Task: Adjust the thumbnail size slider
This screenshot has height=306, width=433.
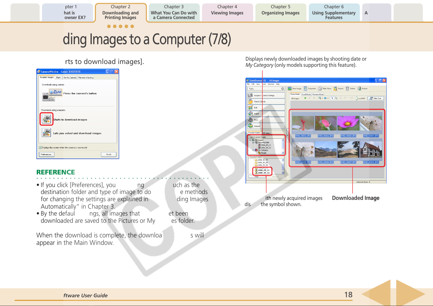Action: pyautogui.click(x=360, y=98)
